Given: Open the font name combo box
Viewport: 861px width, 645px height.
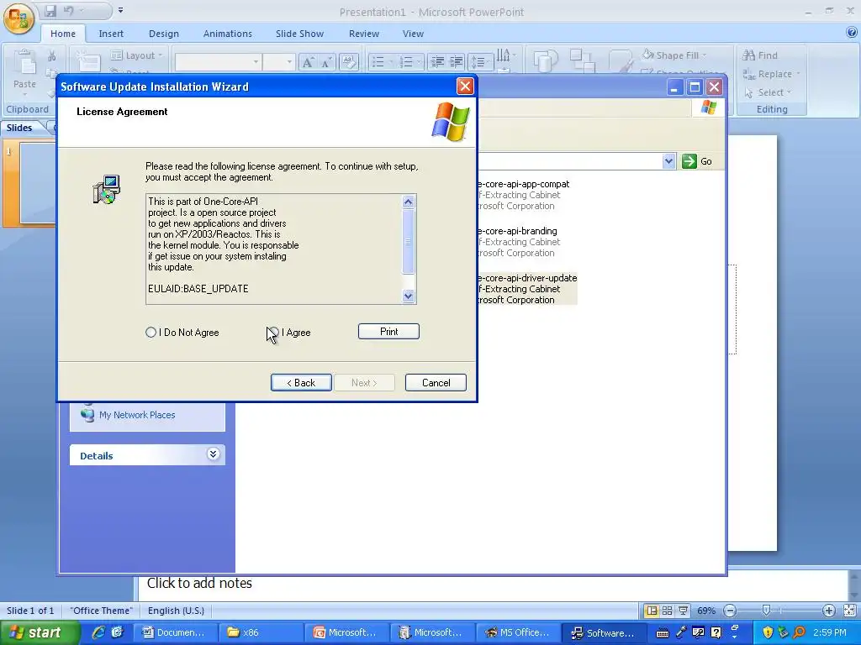Looking at the screenshot, I should point(218,62).
